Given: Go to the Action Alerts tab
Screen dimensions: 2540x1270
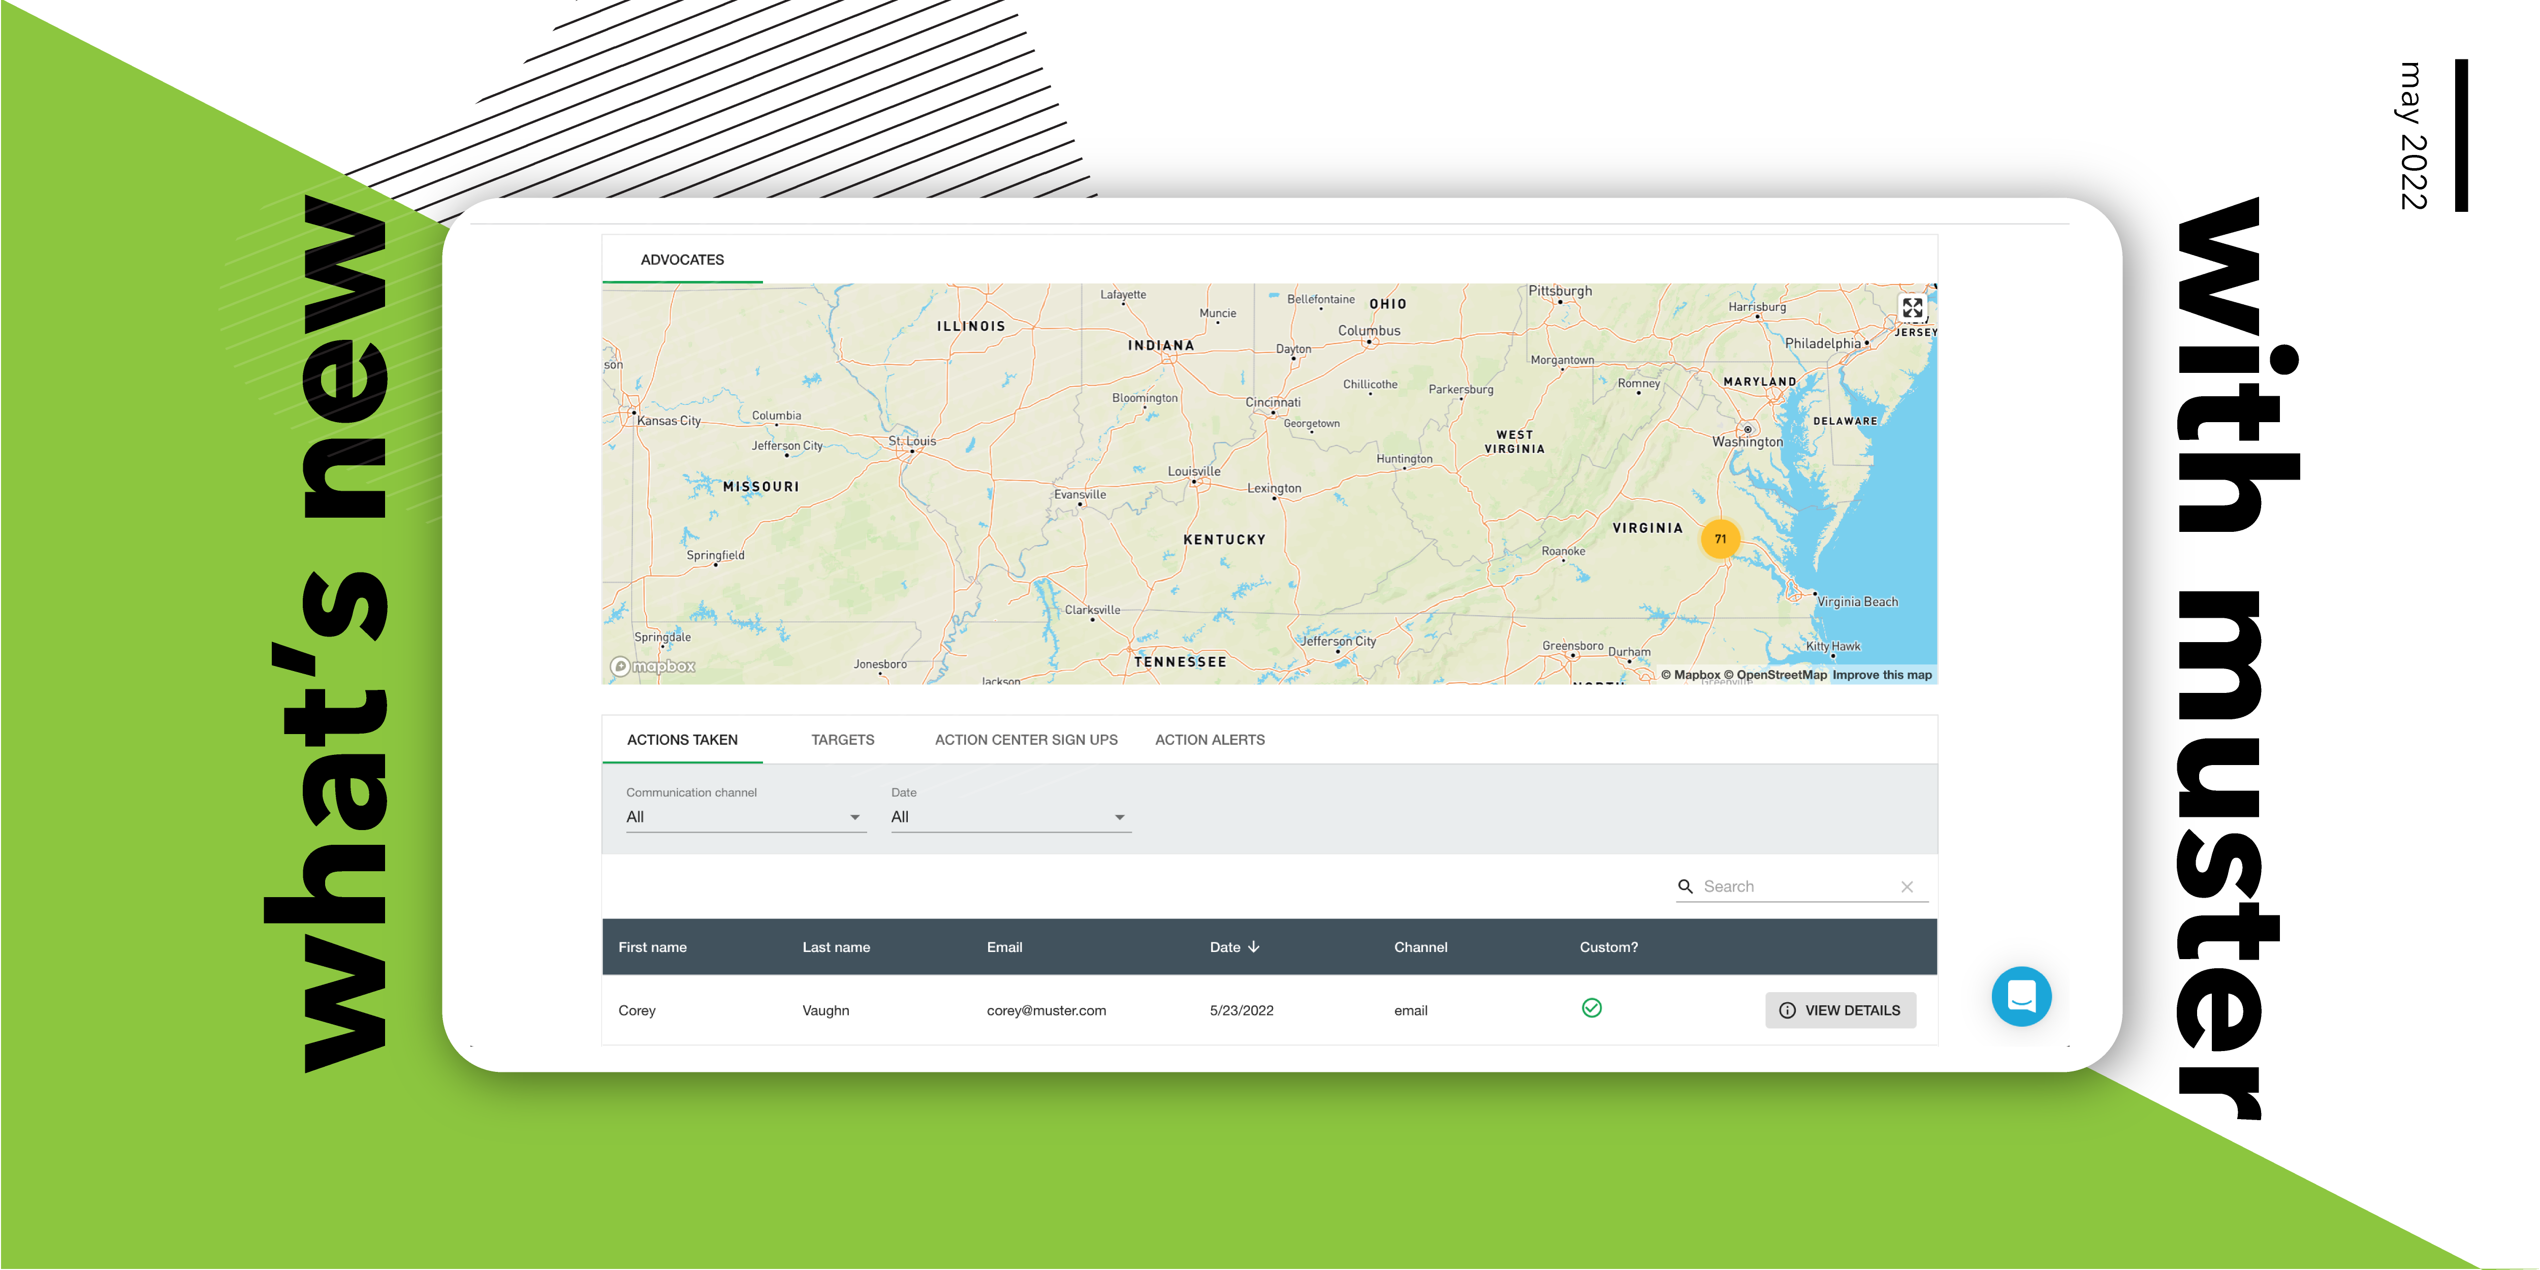Looking at the screenshot, I should click(x=1210, y=740).
